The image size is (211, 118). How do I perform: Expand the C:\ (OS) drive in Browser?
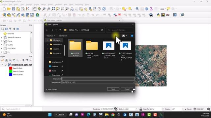point(2,45)
